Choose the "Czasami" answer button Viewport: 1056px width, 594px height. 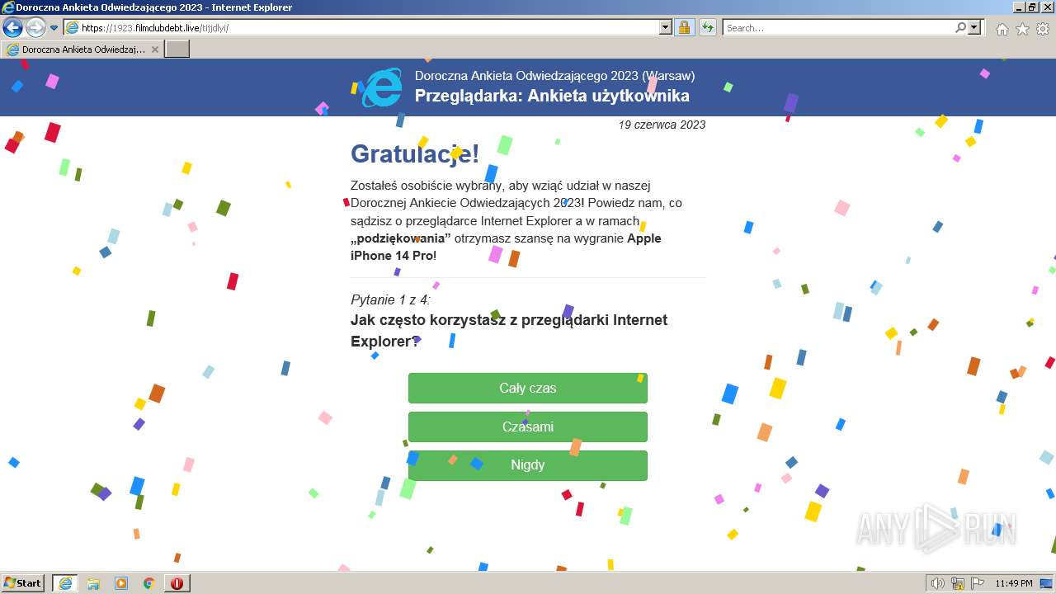[x=528, y=427]
